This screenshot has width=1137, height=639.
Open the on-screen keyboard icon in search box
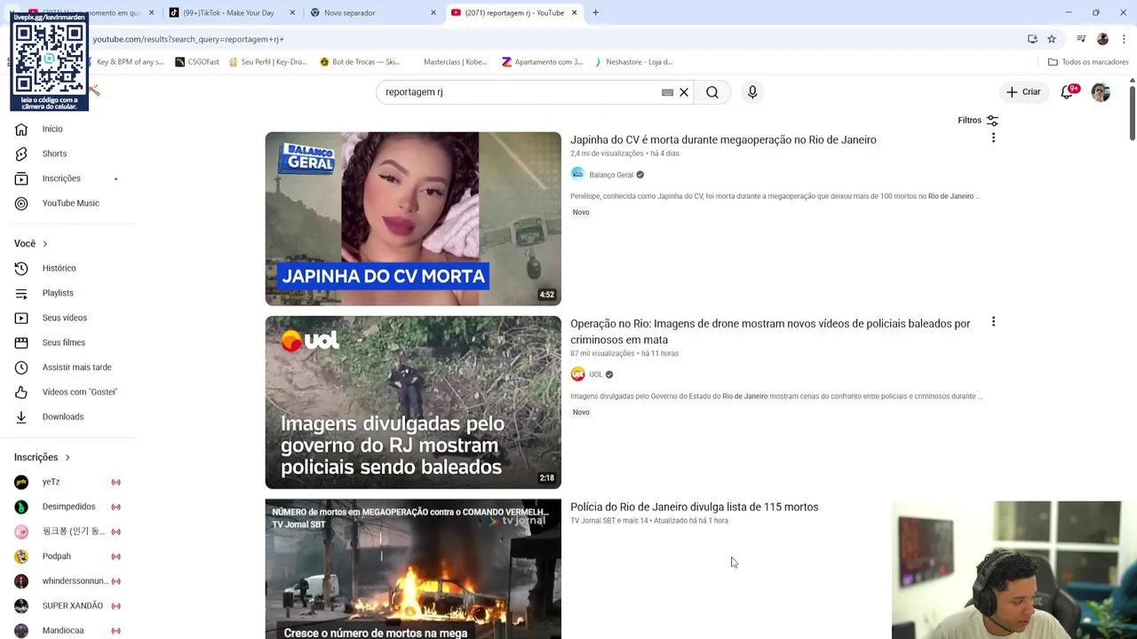pyautogui.click(x=667, y=92)
